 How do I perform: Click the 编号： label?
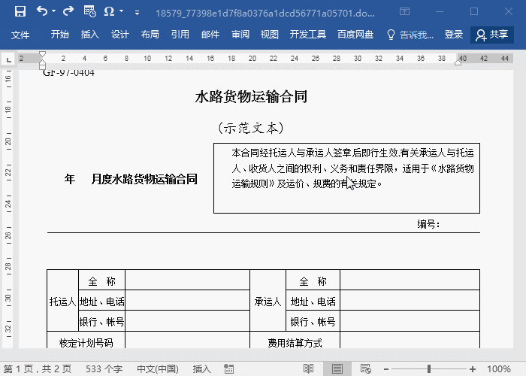tap(429, 224)
